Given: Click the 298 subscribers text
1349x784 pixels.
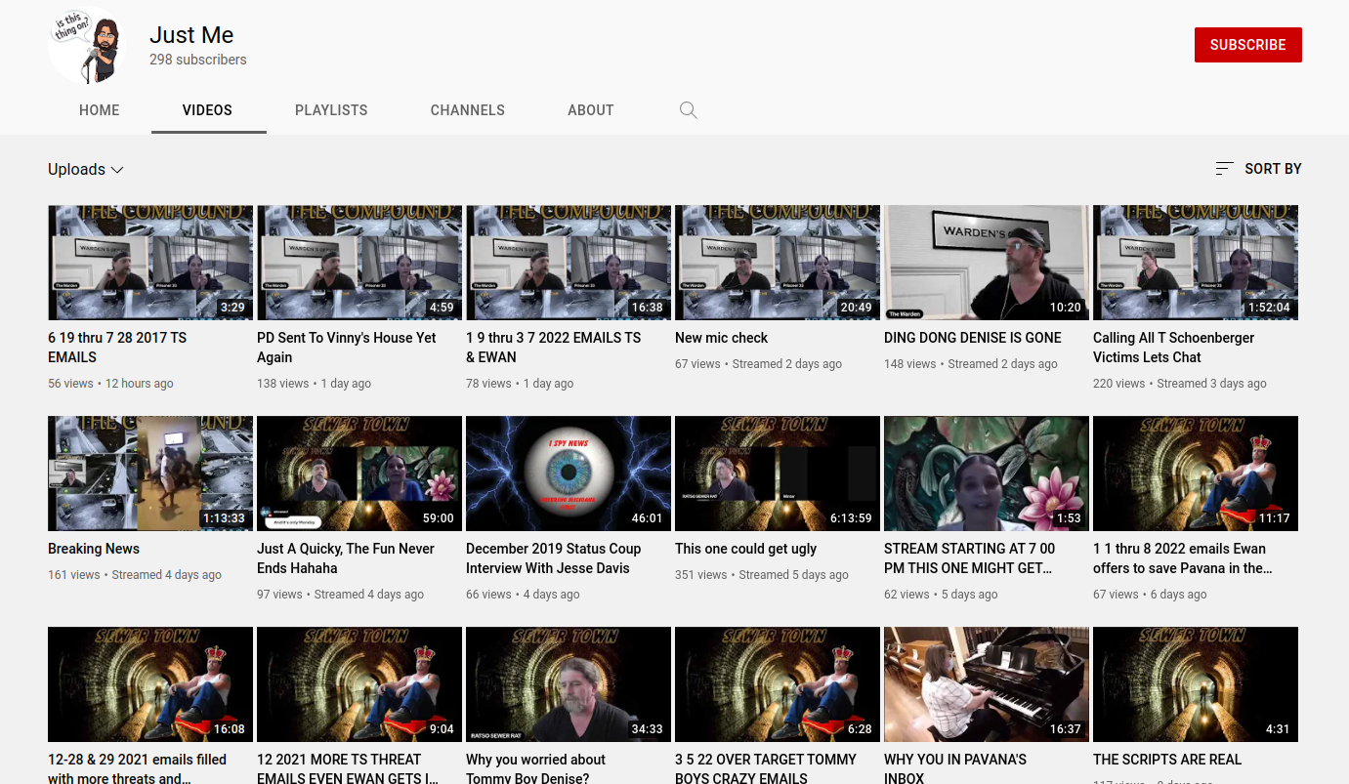Looking at the screenshot, I should pos(198,60).
